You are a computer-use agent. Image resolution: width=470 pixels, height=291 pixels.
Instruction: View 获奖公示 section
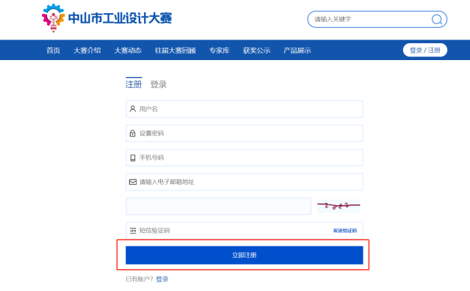point(256,51)
